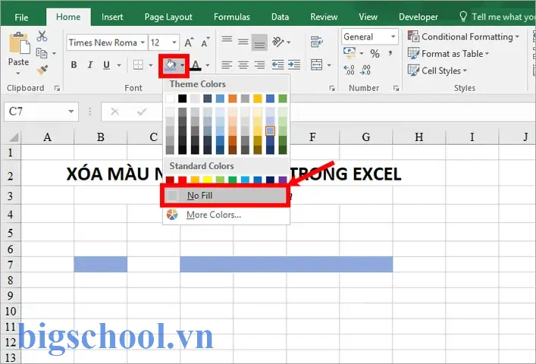Apply Comma Style format
Image resolution: width=536 pixels, height=364 pixels.
(x=390, y=53)
